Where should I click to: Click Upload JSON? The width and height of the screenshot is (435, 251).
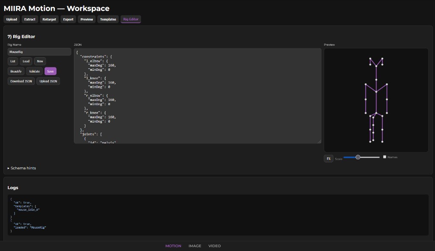[48, 81]
